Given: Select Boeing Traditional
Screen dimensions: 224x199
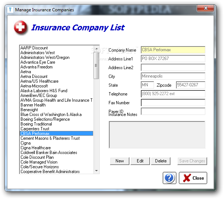Looking at the screenshot, I should 56,124.
